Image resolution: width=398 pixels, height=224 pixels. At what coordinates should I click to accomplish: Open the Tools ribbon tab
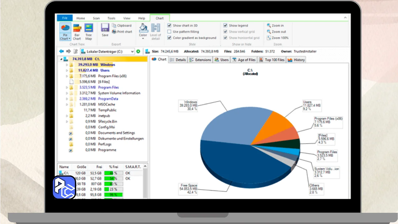111,18
